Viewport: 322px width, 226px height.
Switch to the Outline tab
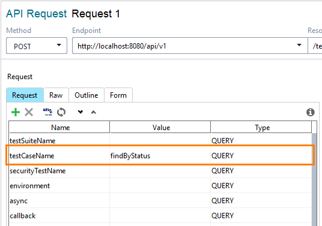click(x=87, y=95)
